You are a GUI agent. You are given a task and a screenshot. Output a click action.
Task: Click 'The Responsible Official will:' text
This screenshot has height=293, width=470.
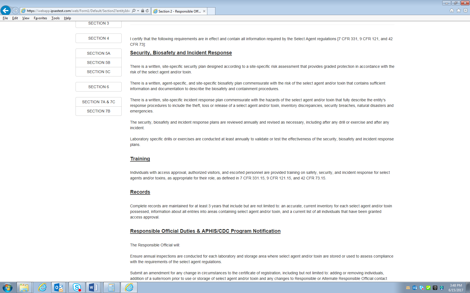[155, 245]
